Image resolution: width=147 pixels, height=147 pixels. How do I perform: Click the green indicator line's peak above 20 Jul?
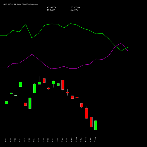(x=26, y=24)
